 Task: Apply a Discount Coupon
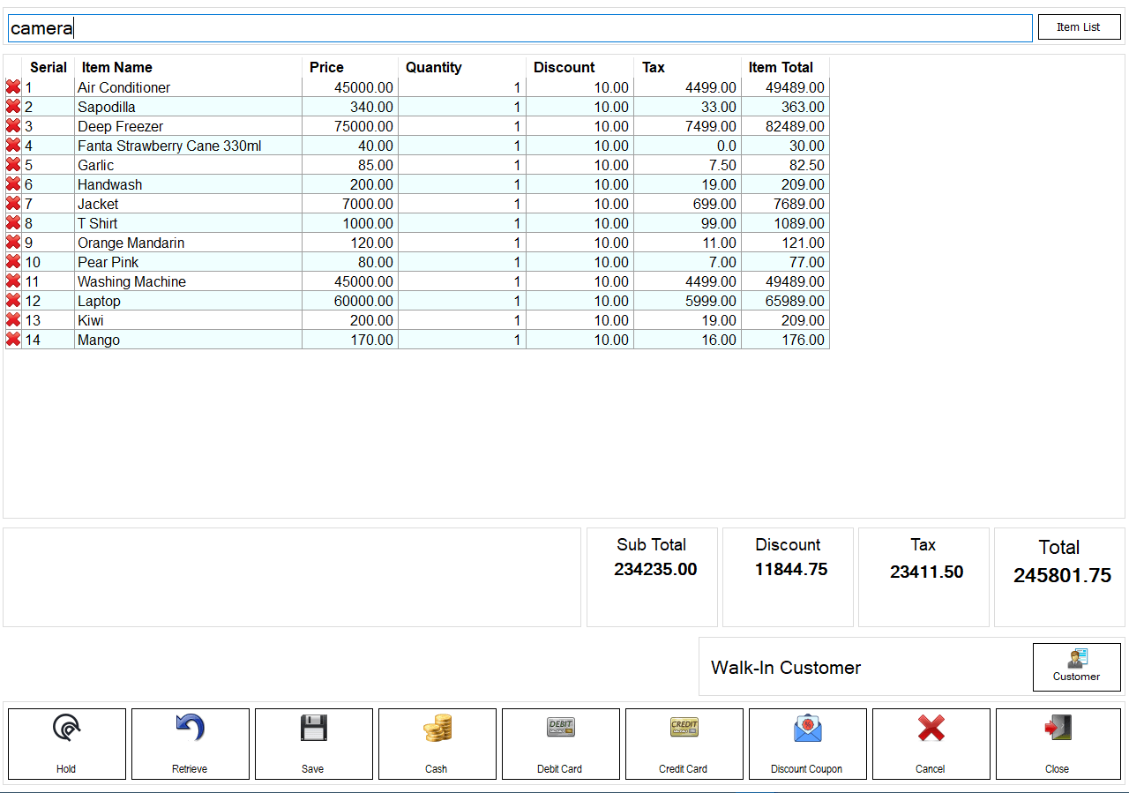808,744
